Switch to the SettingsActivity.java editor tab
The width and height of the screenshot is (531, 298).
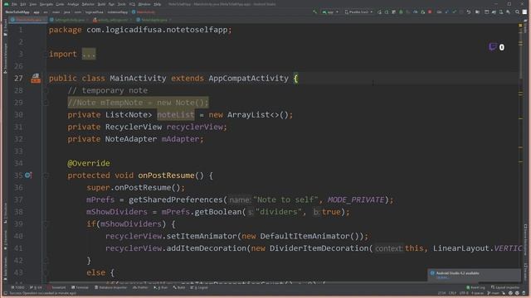point(69,20)
